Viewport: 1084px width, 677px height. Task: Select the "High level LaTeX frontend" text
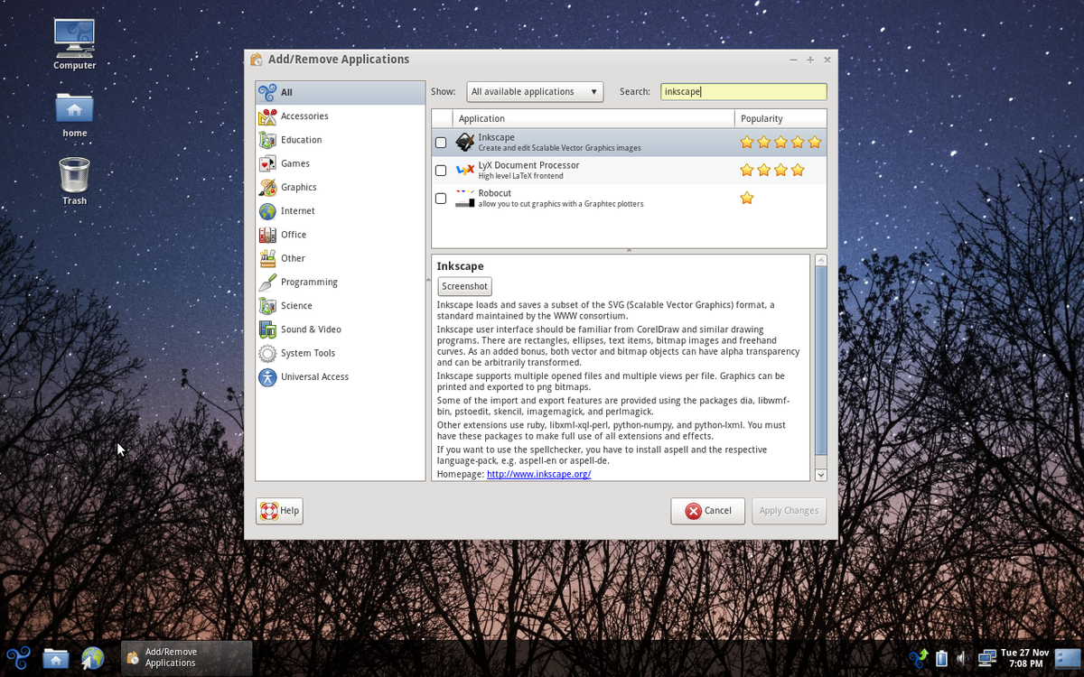[520, 176]
